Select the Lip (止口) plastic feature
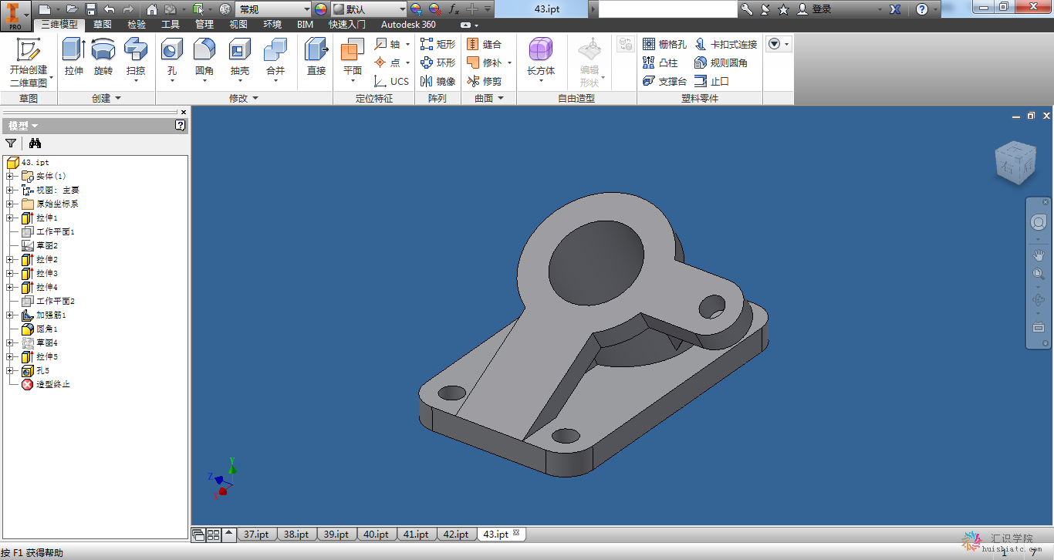The image size is (1054, 560). click(x=712, y=81)
